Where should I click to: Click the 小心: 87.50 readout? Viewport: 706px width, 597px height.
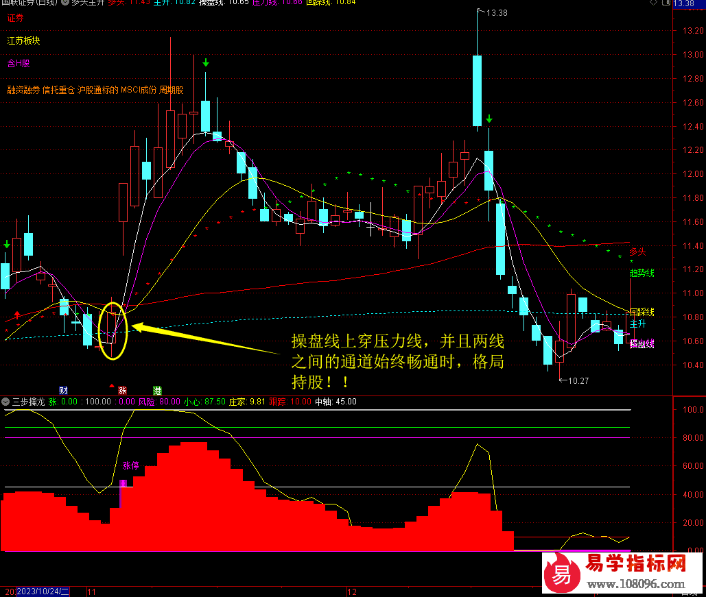(204, 401)
